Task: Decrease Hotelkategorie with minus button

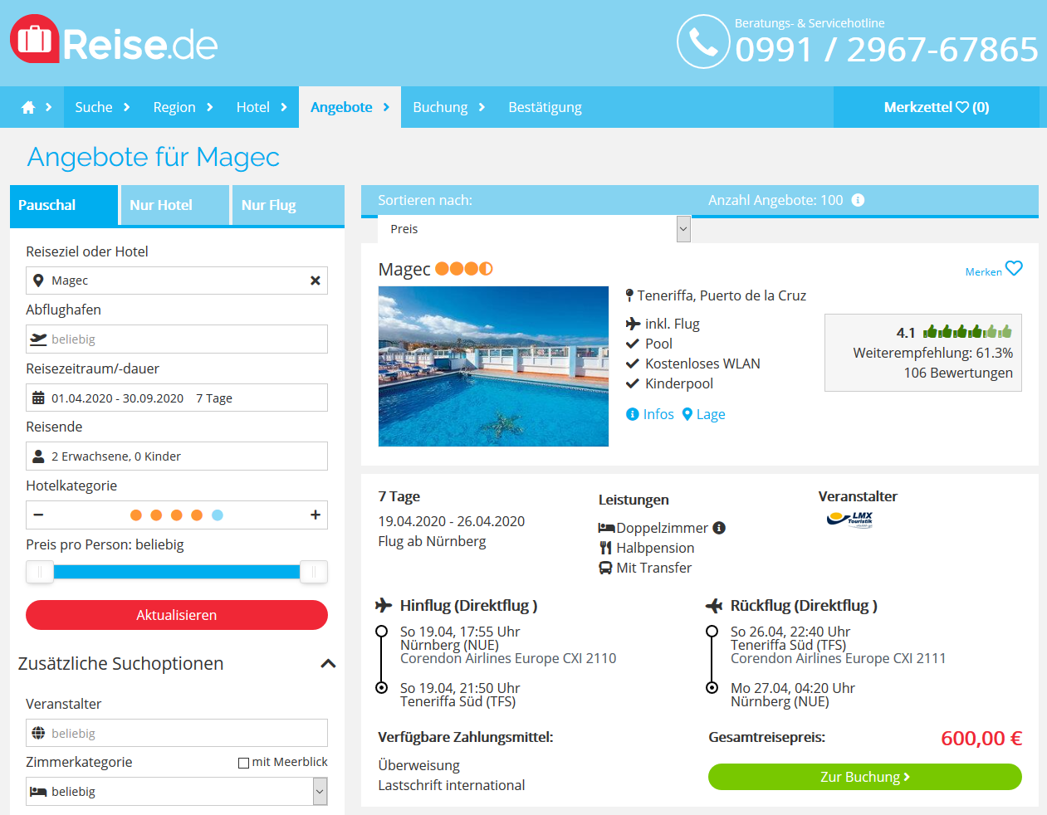Action: point(38,515)
